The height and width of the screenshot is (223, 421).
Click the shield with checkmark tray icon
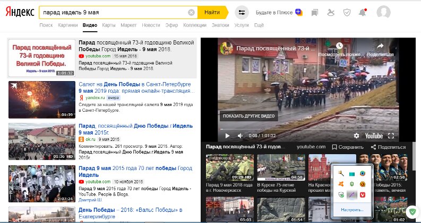coord(341,195)
